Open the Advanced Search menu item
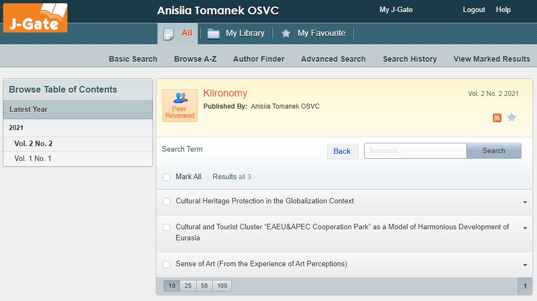Screen dimensions: 537x301 pyautogui.click(x=333, y=59)
